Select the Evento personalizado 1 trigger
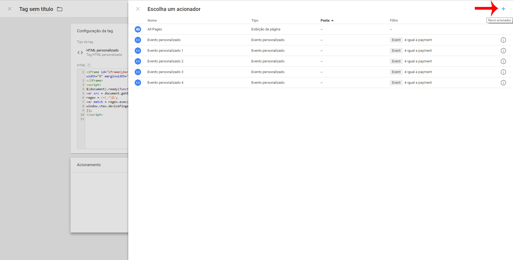Screen dimensions: 513x260 coord(165,50)
